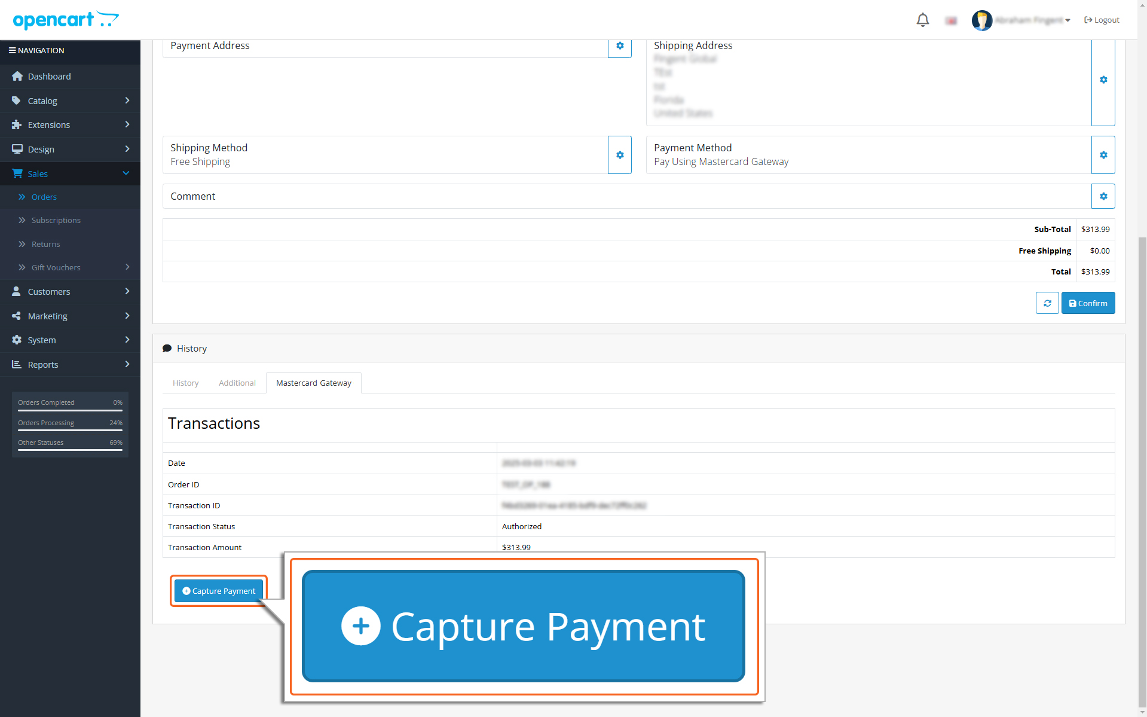Click the Free Shipping $0.00 amount
The image size is (1147, 717).
1100,251
